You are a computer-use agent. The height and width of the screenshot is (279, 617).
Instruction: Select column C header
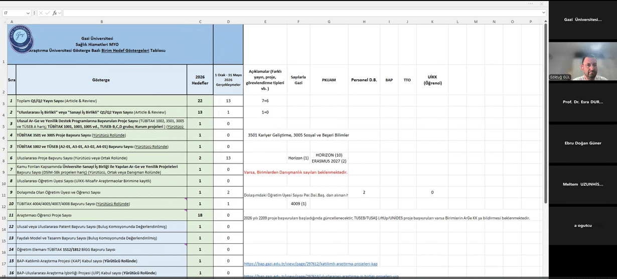[200, 22]
